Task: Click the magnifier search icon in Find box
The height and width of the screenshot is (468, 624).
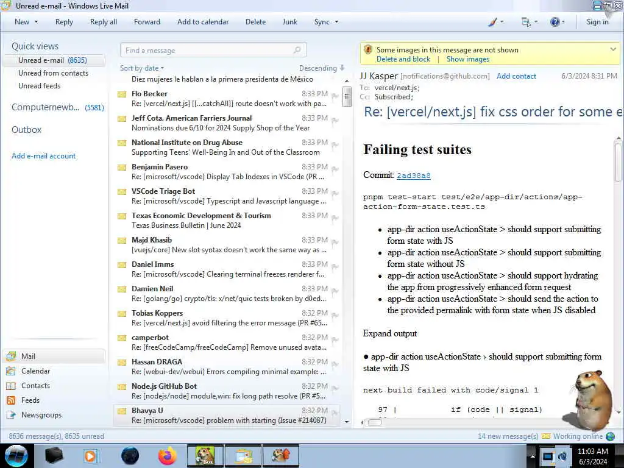Action: click(297, 50)
